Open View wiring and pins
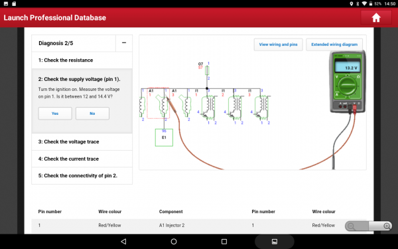398x249 pixels. click(278, 44)
